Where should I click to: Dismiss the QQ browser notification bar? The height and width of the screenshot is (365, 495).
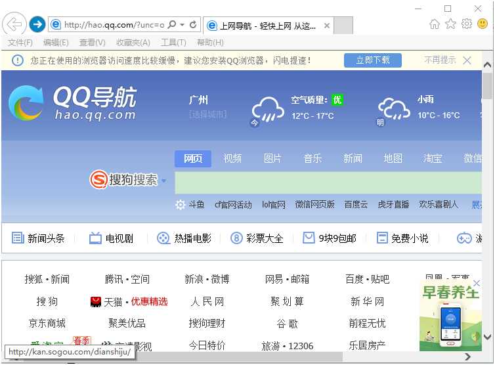point(467,60)
